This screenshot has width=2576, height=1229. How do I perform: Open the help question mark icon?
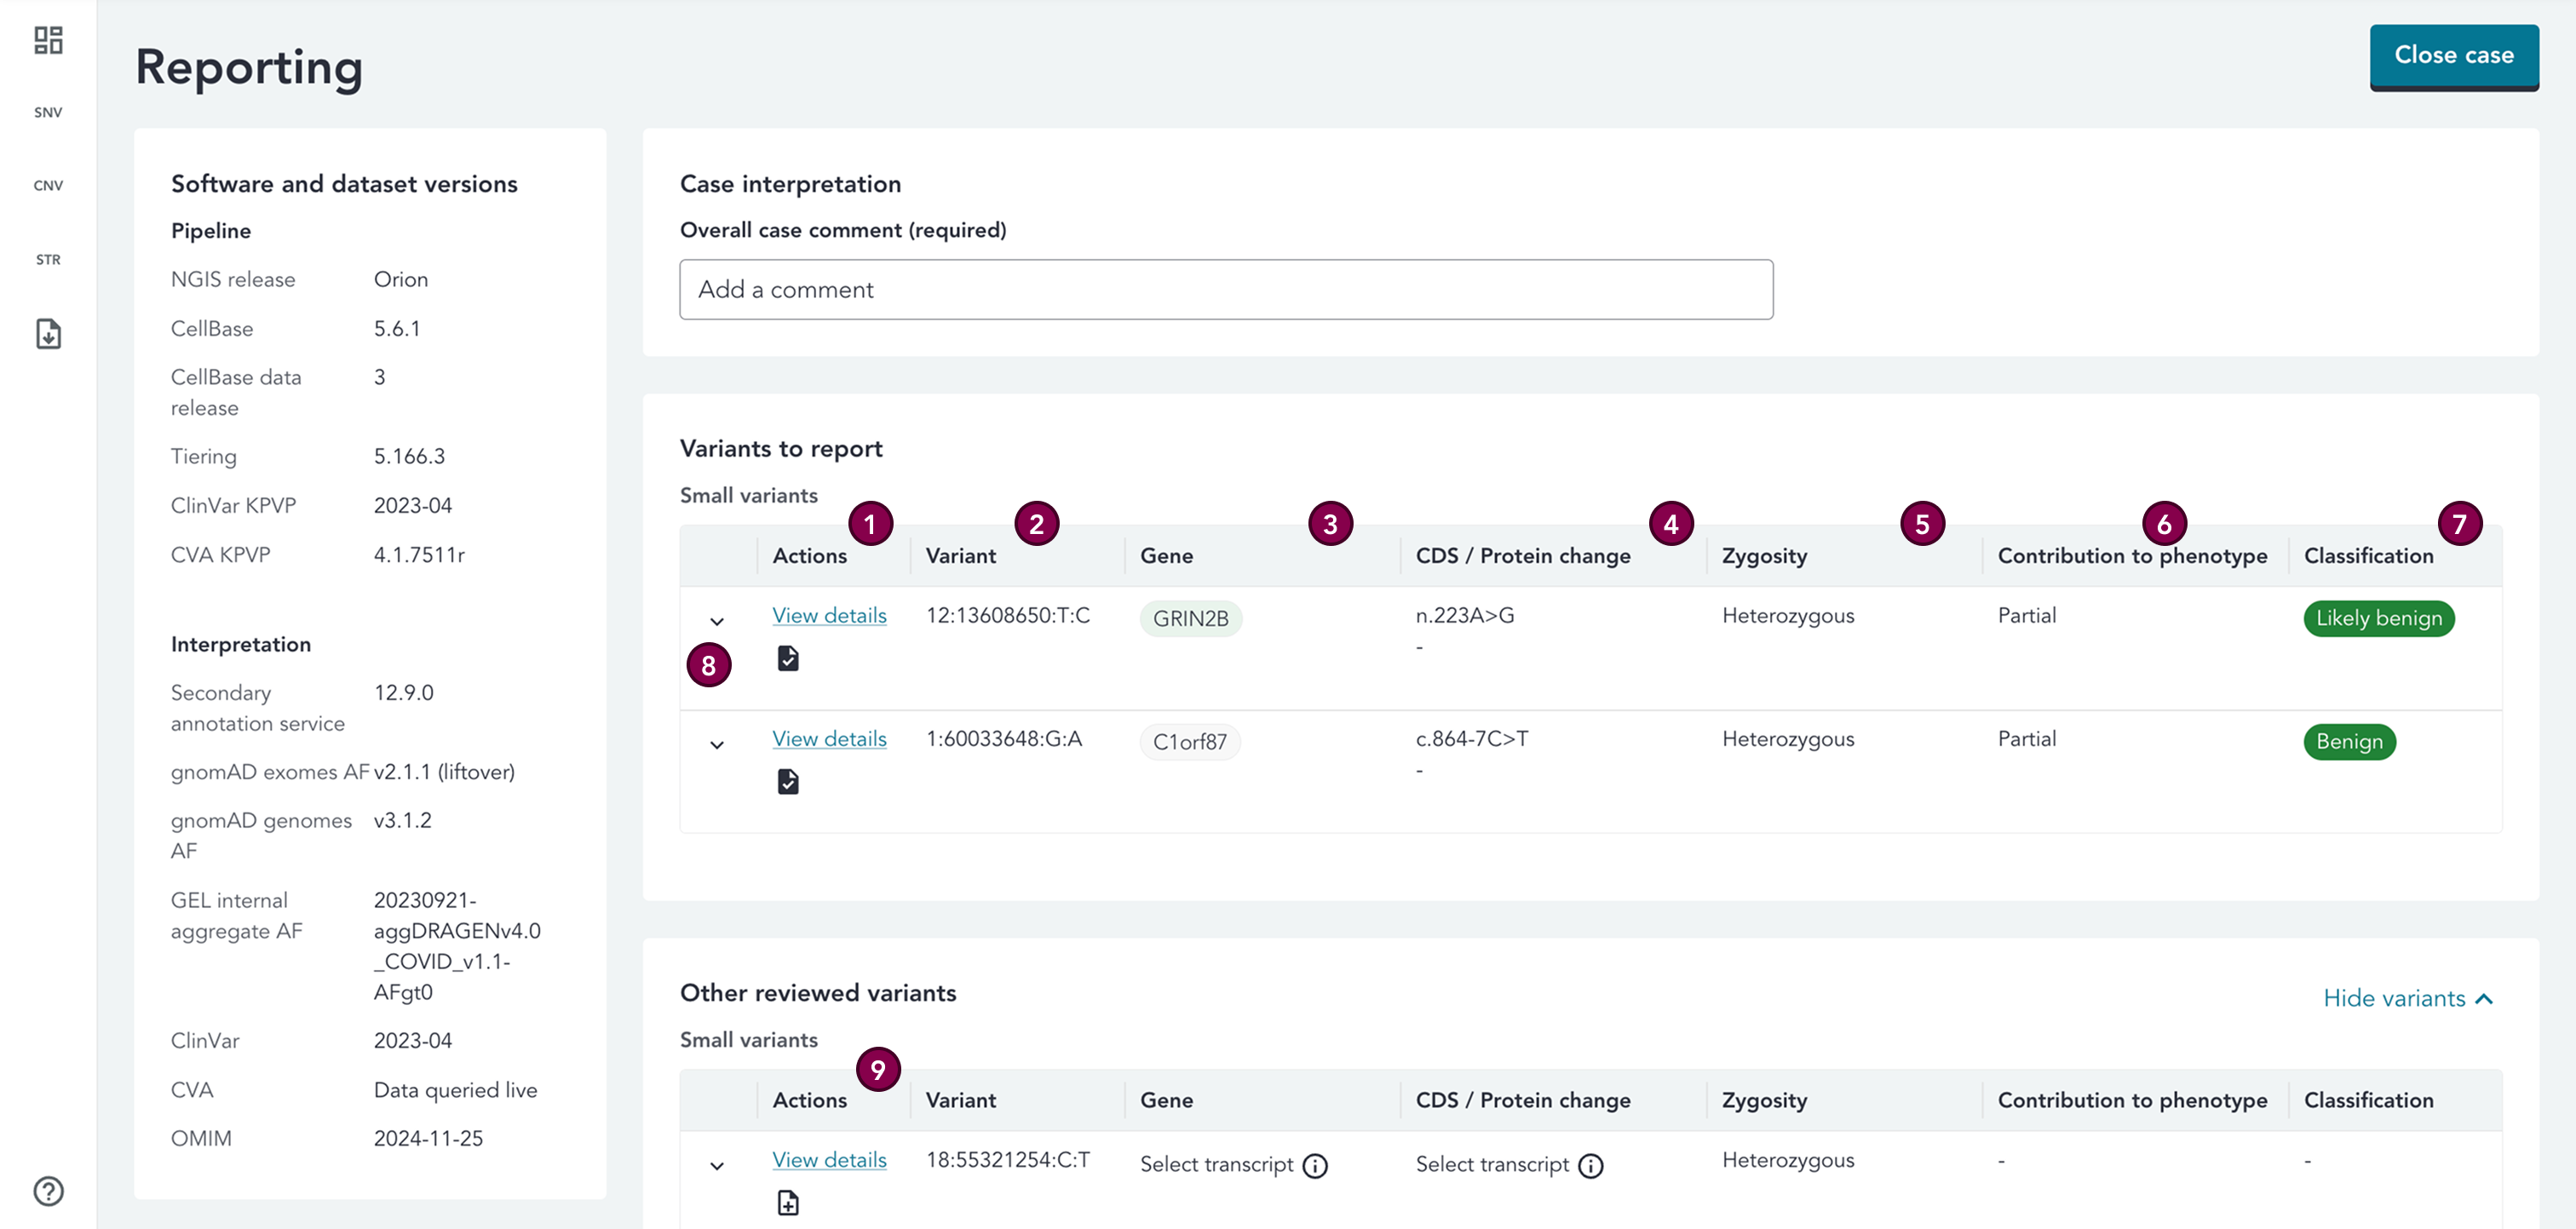click(48, 1191)
